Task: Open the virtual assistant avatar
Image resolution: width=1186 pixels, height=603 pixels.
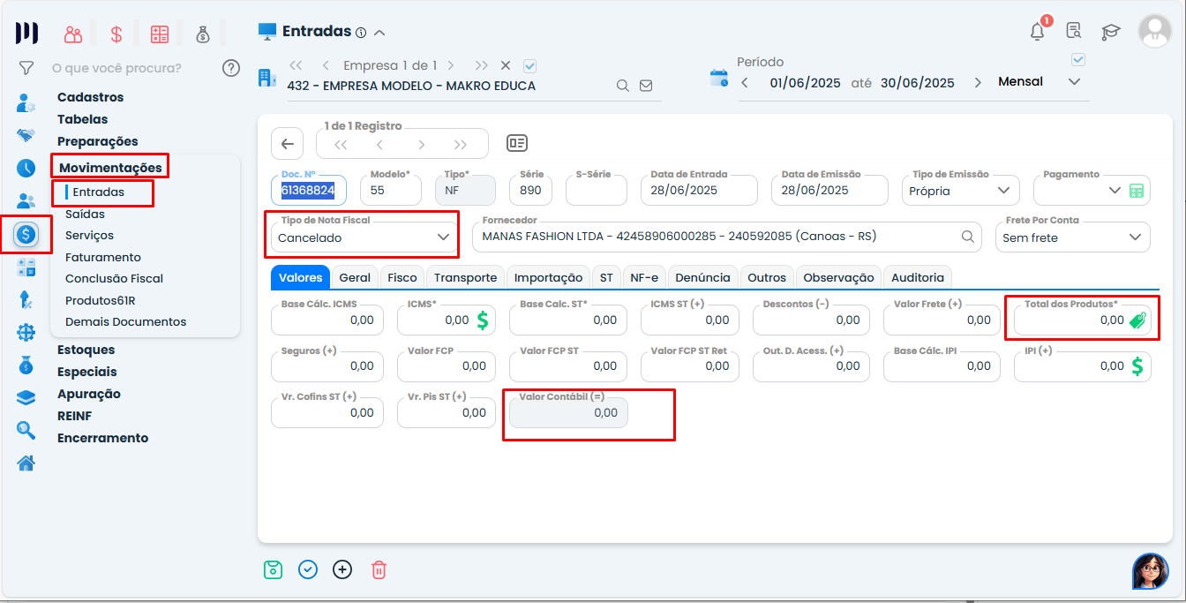Action: click(1151, 571)
